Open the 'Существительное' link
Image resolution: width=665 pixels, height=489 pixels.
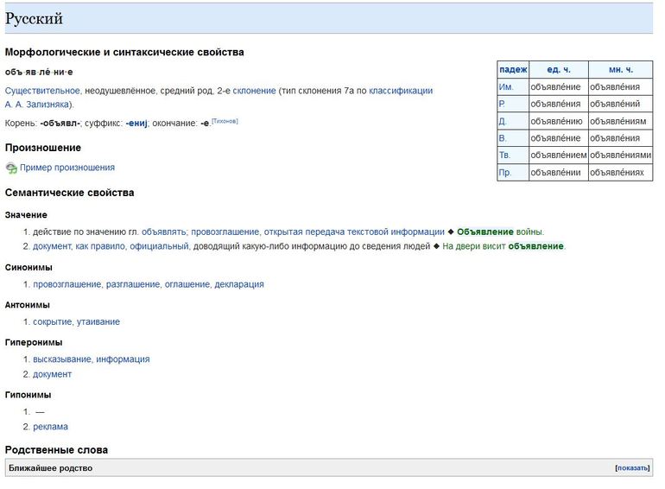coord(43,91)
